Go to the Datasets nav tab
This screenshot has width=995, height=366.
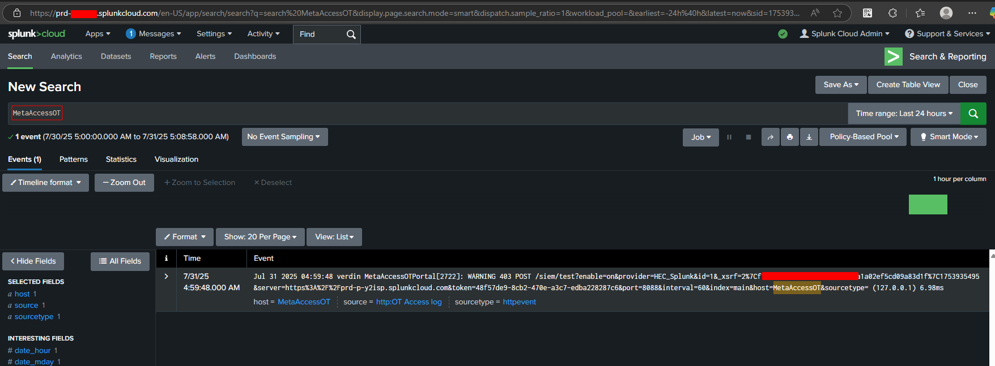click(x=116, y=57)
